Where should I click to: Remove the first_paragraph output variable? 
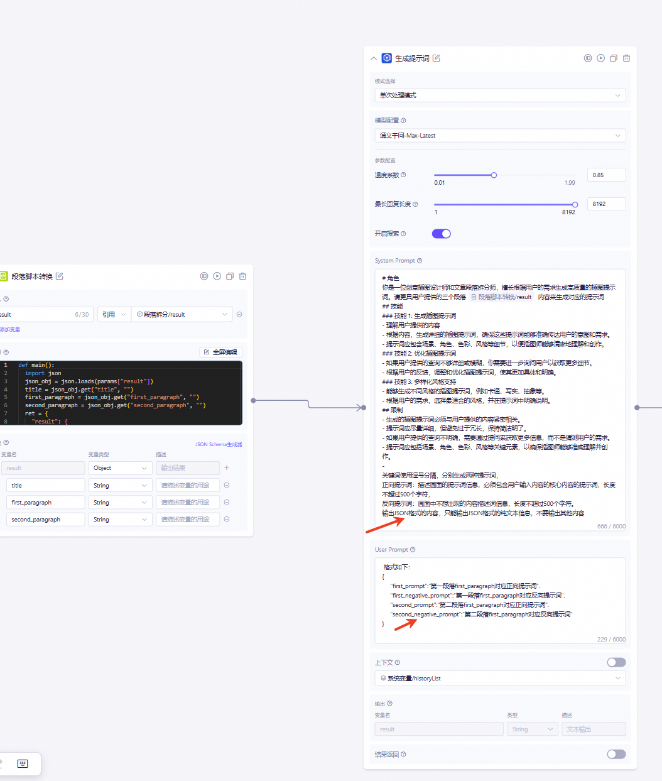[227, 503]
